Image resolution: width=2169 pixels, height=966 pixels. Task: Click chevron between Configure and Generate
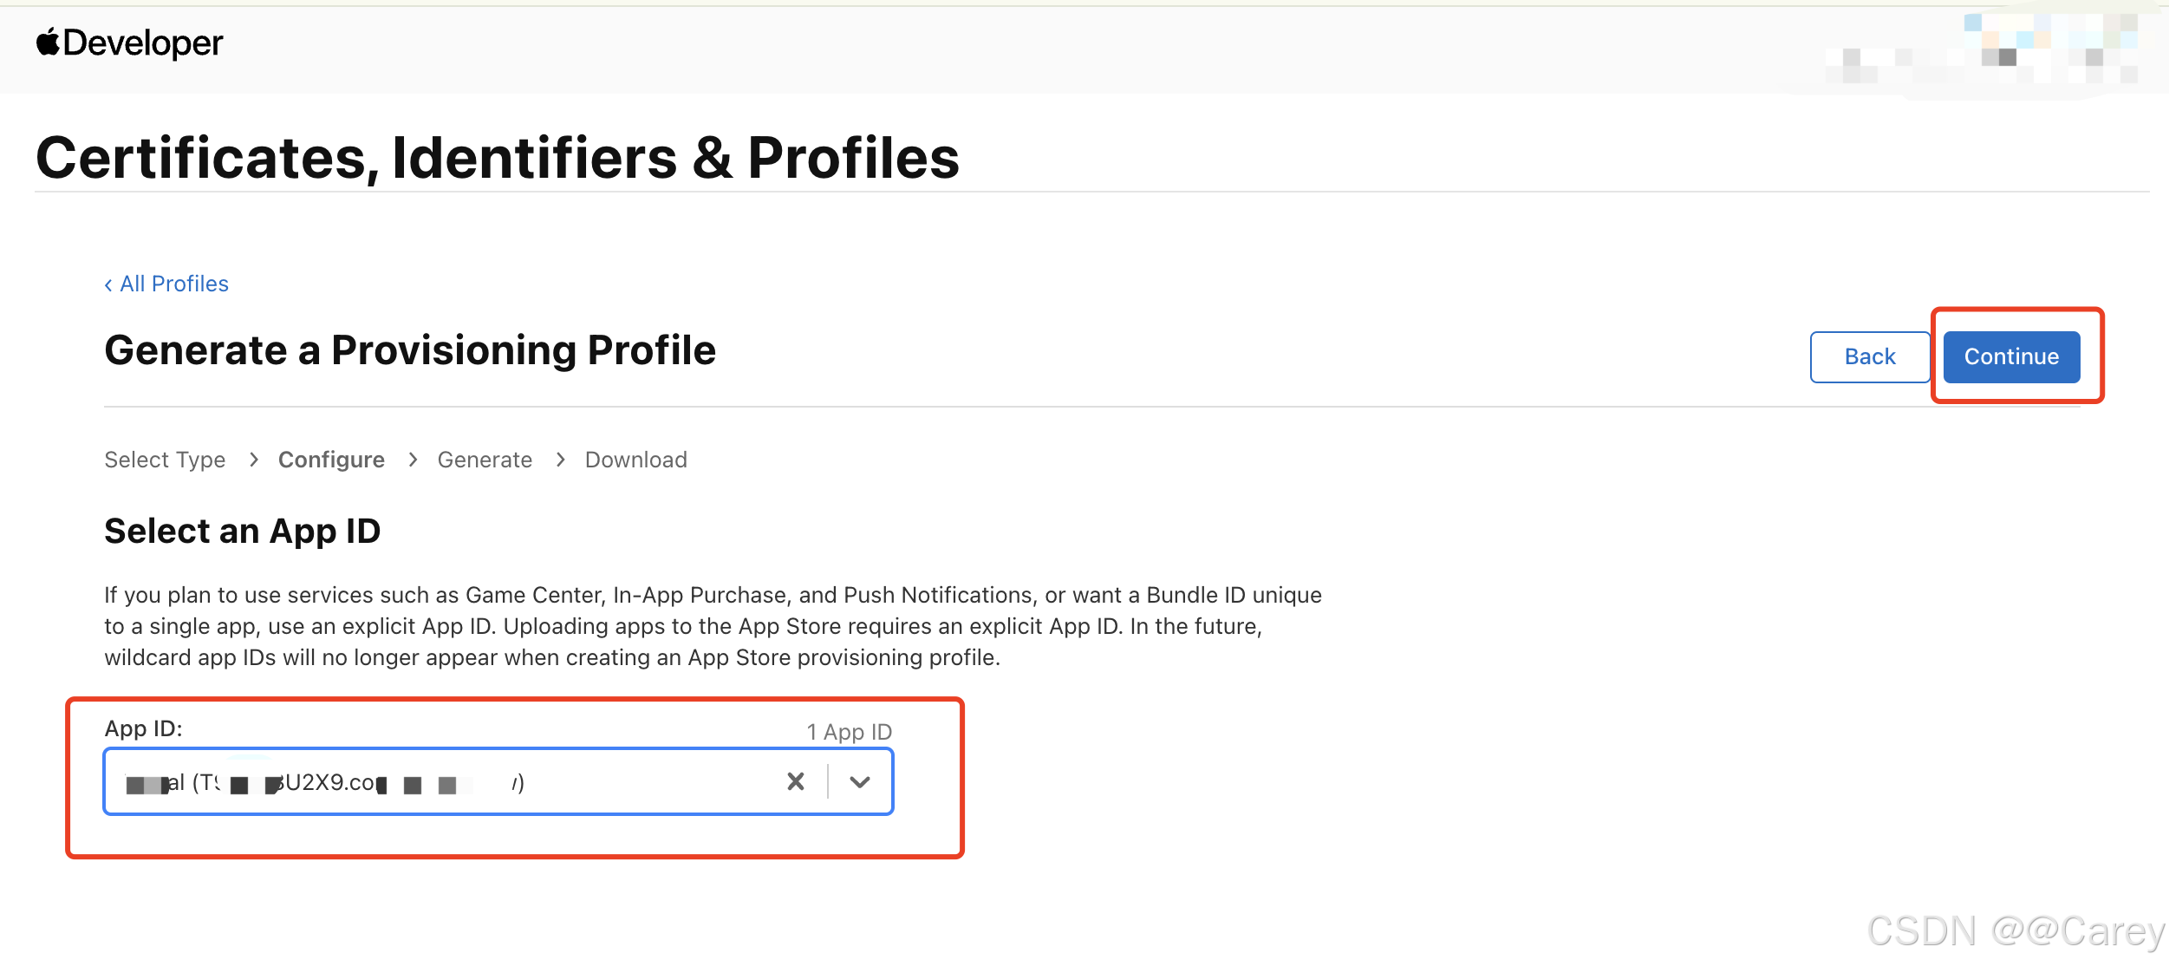coord(413,460)
